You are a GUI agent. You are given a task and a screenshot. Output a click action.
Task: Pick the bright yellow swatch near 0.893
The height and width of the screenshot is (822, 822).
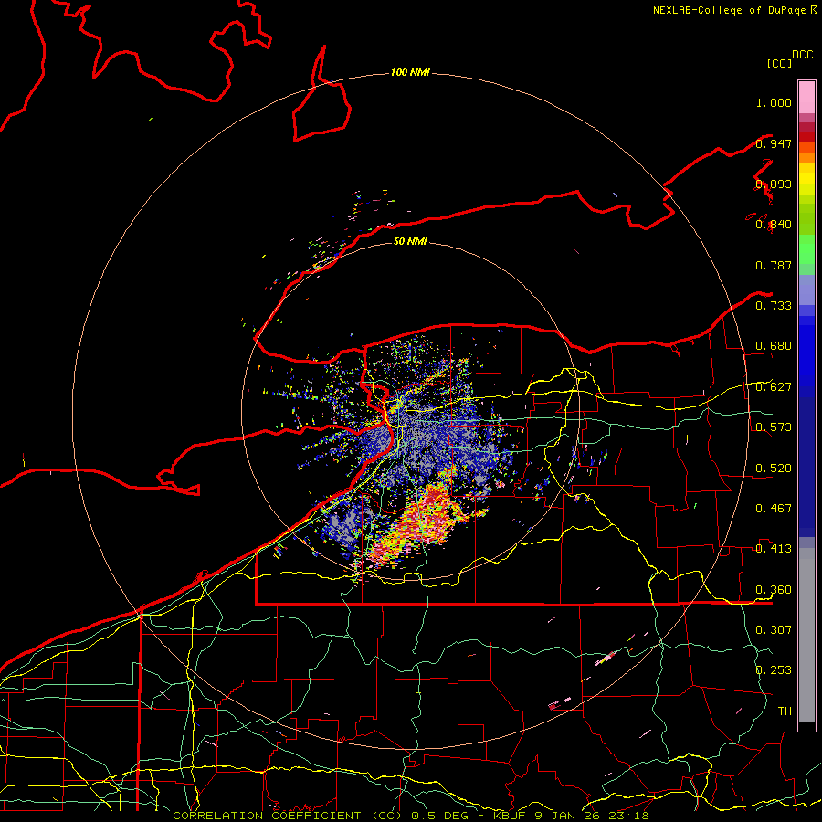click(x=806, y=179)
